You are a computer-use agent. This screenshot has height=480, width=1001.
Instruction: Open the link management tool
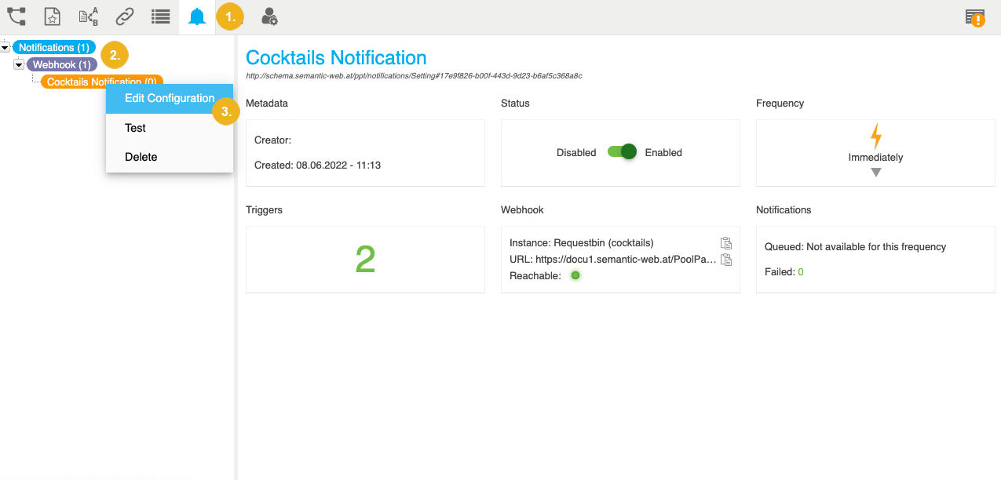pyautogui.click(x=124, y=16)
